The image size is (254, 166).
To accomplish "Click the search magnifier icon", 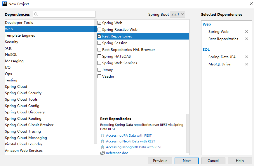I will coord(36,14).
